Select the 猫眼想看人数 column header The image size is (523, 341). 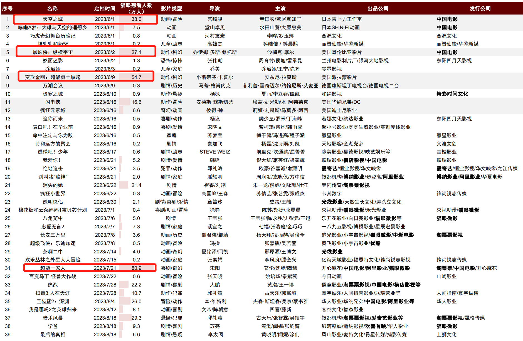pos(136,8)
